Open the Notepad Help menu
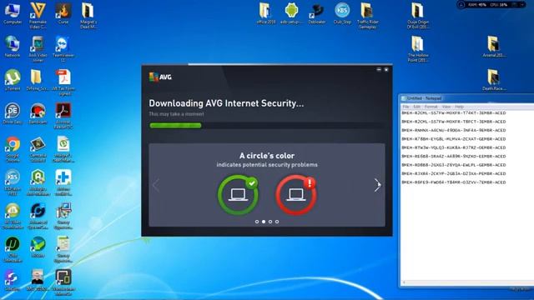534x300 pixels. [x=459, y=107]
